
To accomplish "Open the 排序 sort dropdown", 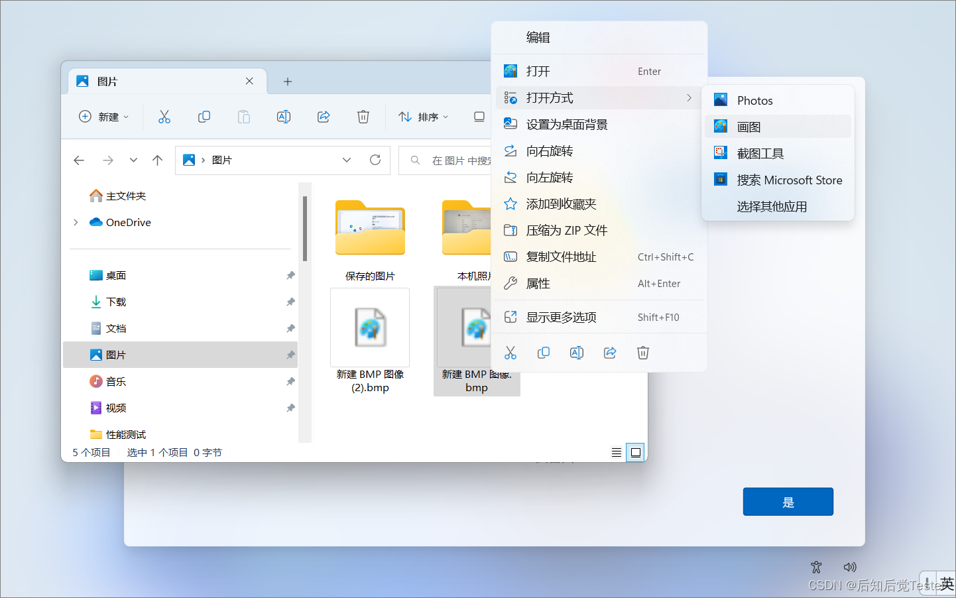I will point(423,117).
